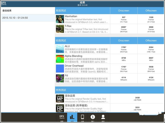Open ALU test thumbnail
Screen dimensions: 165x123
pos(60,49)
